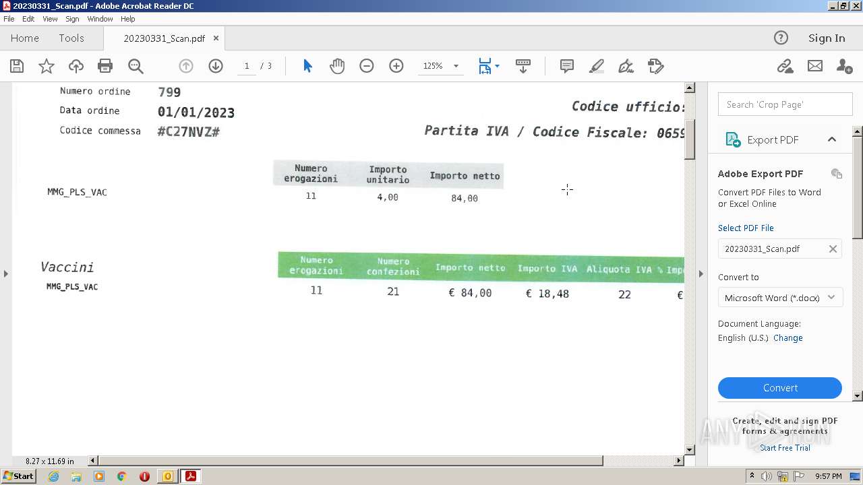
Task: Open the Fill and Sign pen tool
Action: (626, 66)
